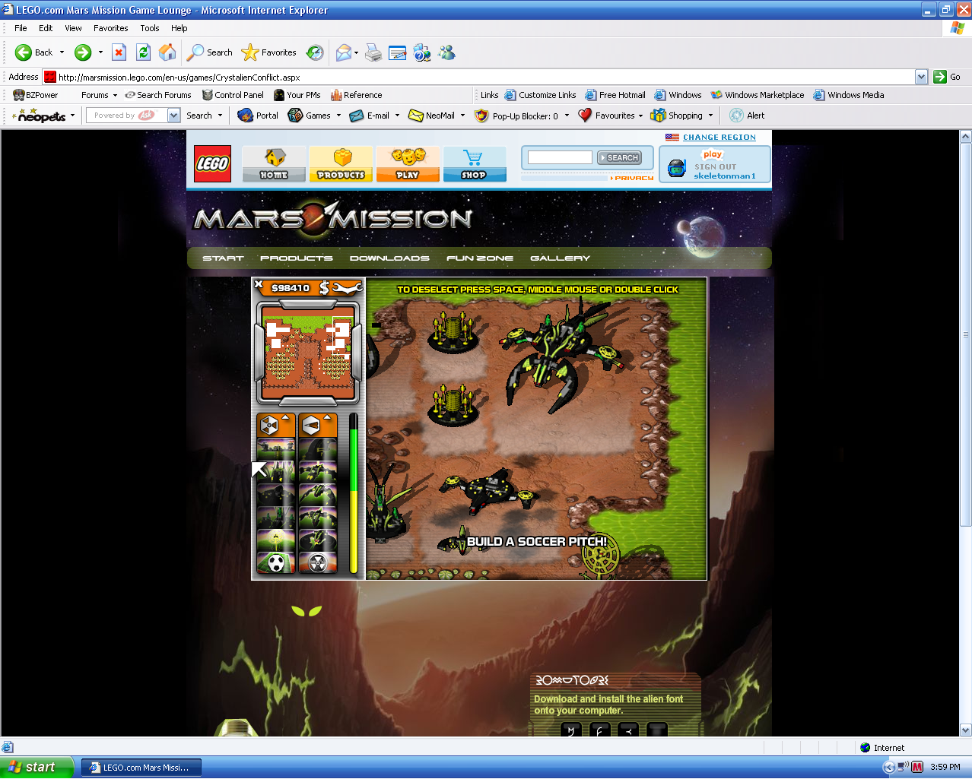Click the LEGO logo
Viewport: 972px width, 779px height.
coord(212,163)
